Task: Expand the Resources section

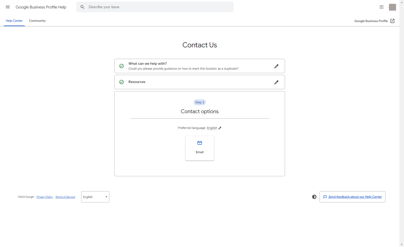Action: (200, 82)
